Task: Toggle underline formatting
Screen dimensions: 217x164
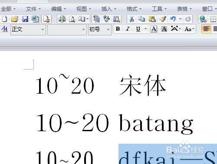Action: (x=138, y=29)
